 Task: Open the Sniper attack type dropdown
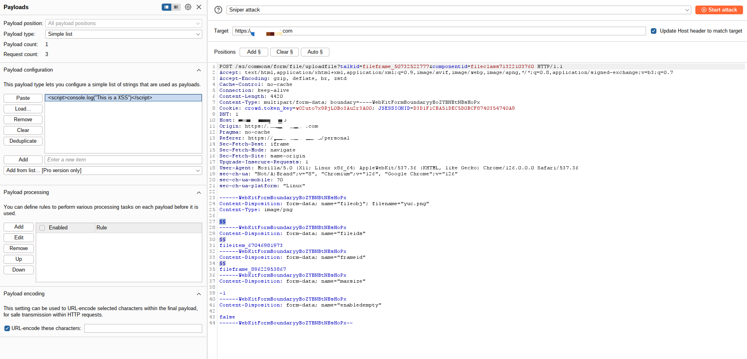pyautogui.click(x=459, y=10)
